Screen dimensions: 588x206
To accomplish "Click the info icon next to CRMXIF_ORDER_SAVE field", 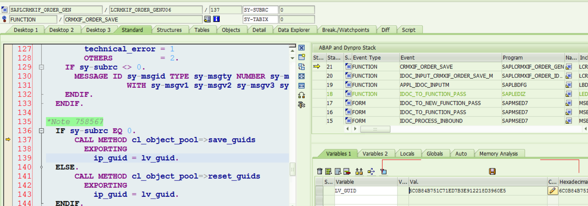I will [217, 19].
